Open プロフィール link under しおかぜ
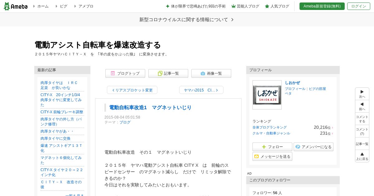 pos(295,89)
